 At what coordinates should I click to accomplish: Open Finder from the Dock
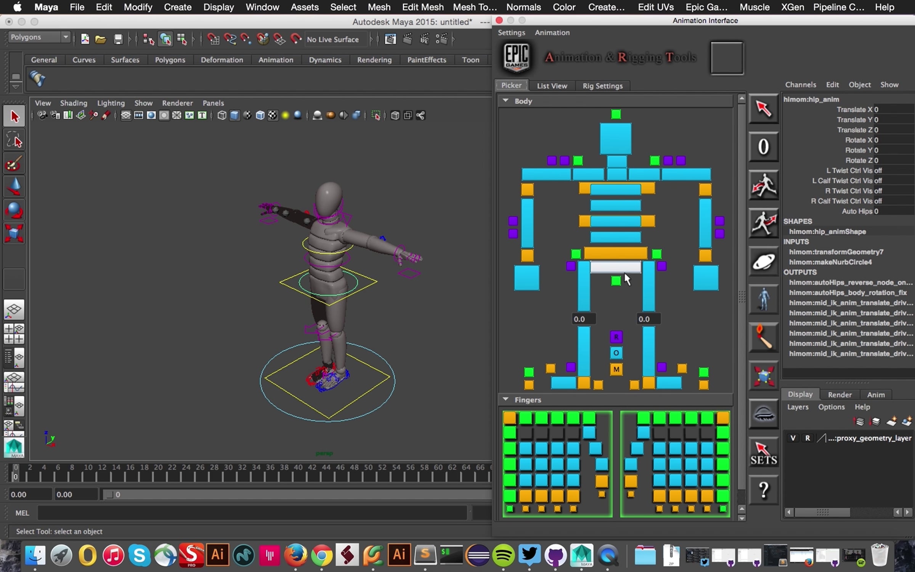click(x=35, y=555)
